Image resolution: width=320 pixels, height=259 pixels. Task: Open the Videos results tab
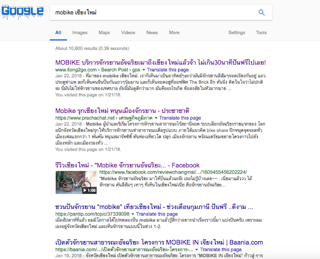tap(128, 32)
